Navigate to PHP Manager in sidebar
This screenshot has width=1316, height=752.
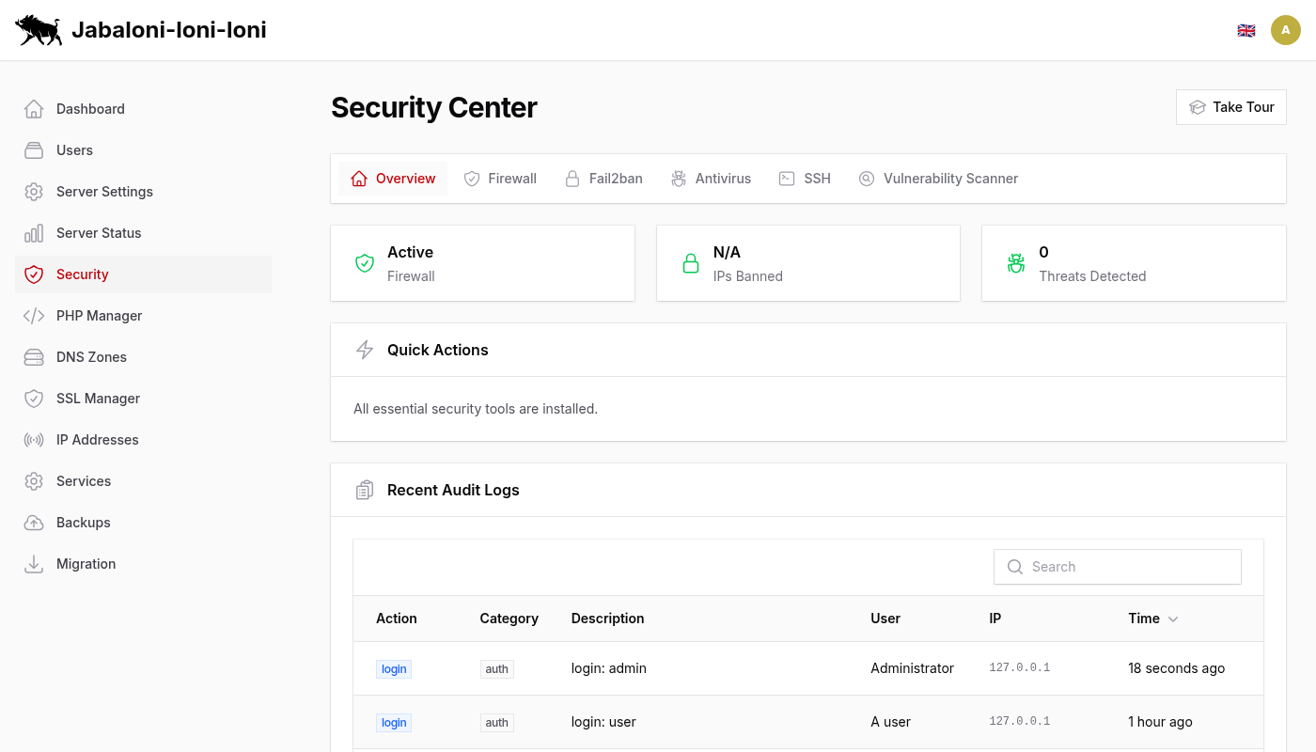[97, 315]
